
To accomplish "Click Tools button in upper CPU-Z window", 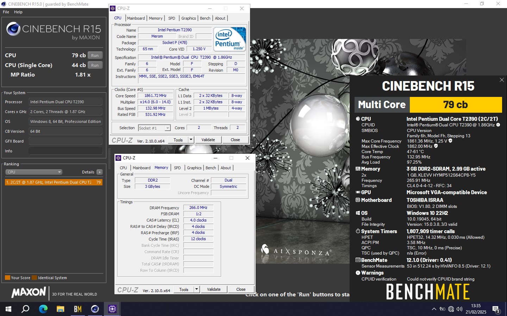I will 178,140.
